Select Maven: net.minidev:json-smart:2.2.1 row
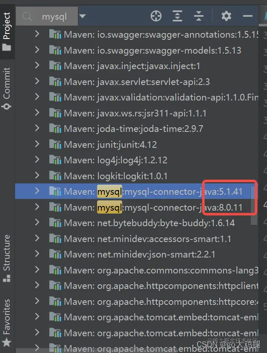The image size is (267, 353). [x=136, y=254]
